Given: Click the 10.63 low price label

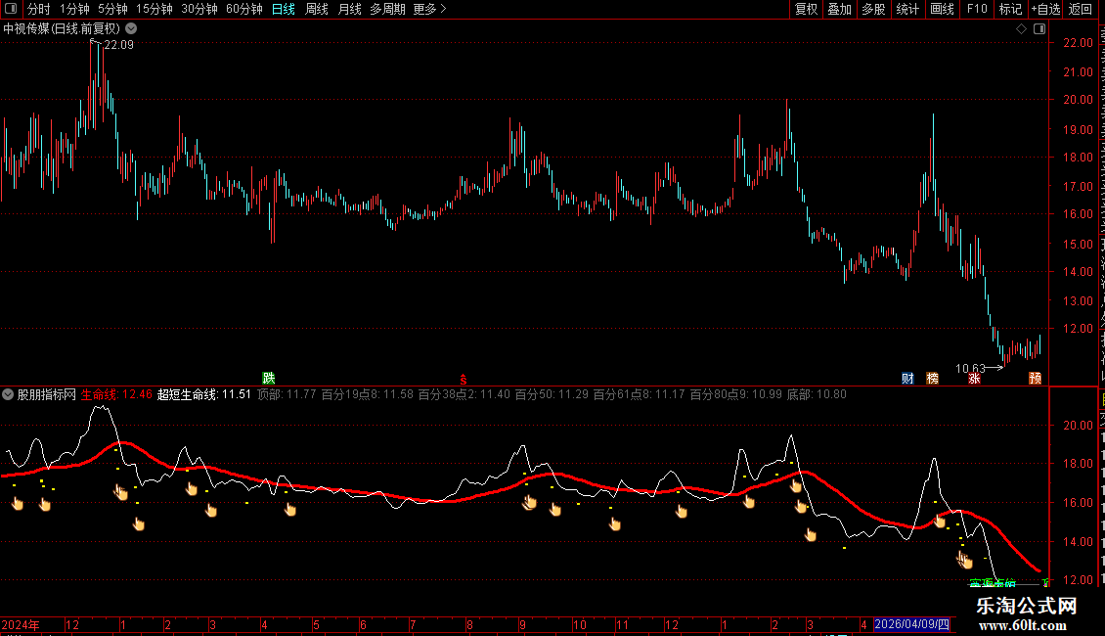Looking at the screenshot, I should 970,369.
